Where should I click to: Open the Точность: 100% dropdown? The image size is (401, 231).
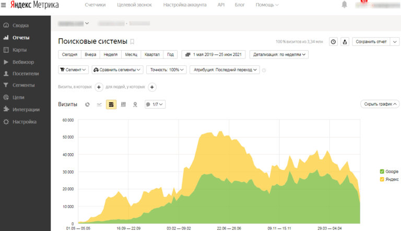[167, 70]
